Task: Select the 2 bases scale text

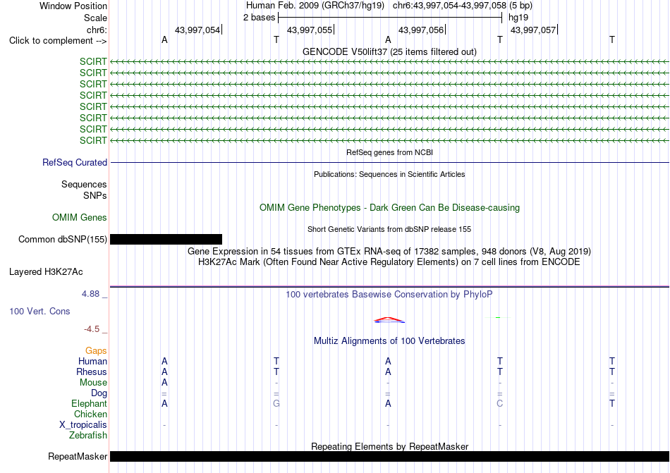Action: [259, 18]
